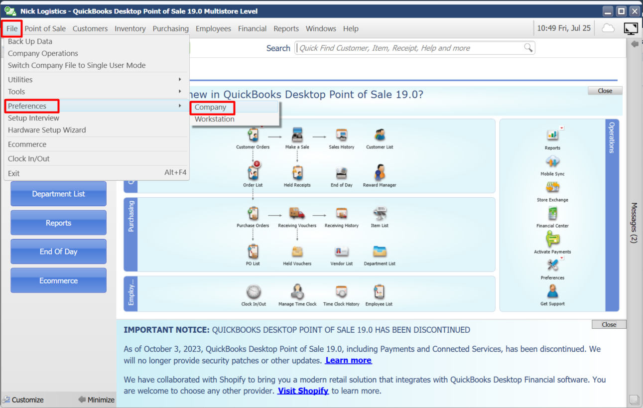Screen dimensions: 643x408
Task: Open the Receiving History icon
Action: click(341, 213)
